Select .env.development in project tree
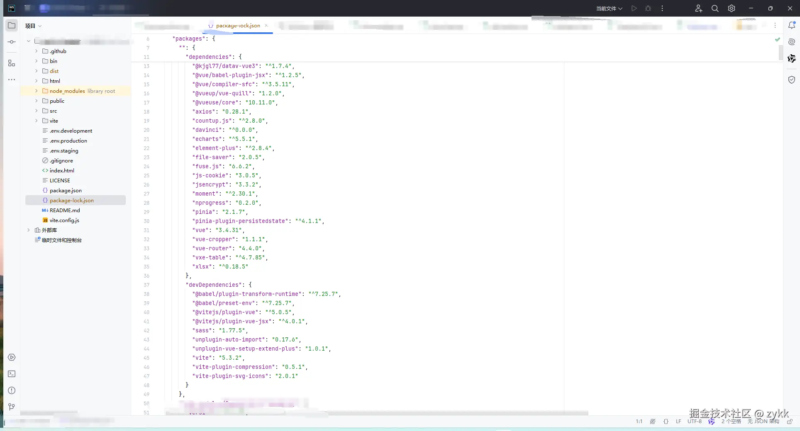 (x=71, y=131)
